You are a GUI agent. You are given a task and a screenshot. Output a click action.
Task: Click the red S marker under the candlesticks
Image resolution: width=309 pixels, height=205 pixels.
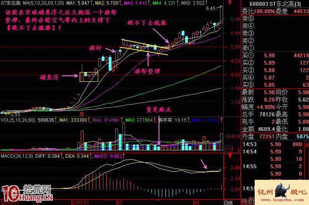[x=82, y=114]
